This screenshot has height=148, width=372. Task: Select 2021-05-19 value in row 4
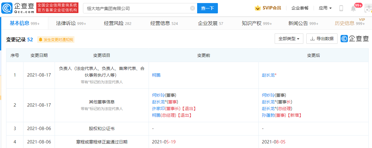(164, 142)
